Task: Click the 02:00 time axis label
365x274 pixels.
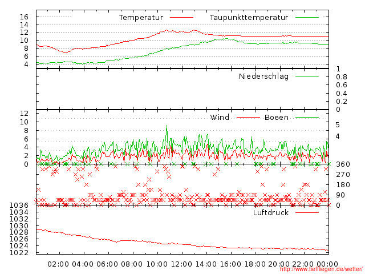Action: pos(58,264)
